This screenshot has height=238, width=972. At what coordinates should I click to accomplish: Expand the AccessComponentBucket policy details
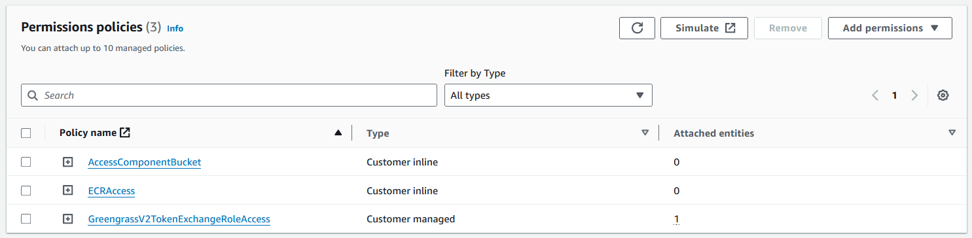[x=67, y=162]
